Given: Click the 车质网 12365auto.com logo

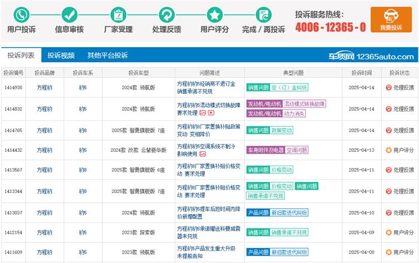Looking at the screenshot, I should (371, 56).
